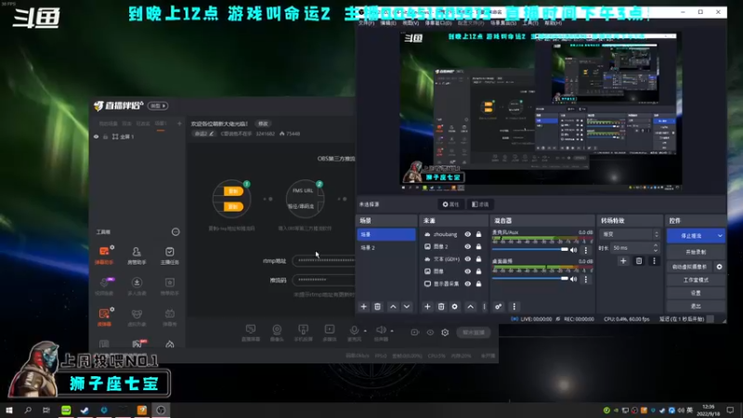Image resolution: width=743 pixels, height=418 pixels.
Task: Add a new scene in OBS scenes panel
Action: pyautogui.click(x=363, y=307)
